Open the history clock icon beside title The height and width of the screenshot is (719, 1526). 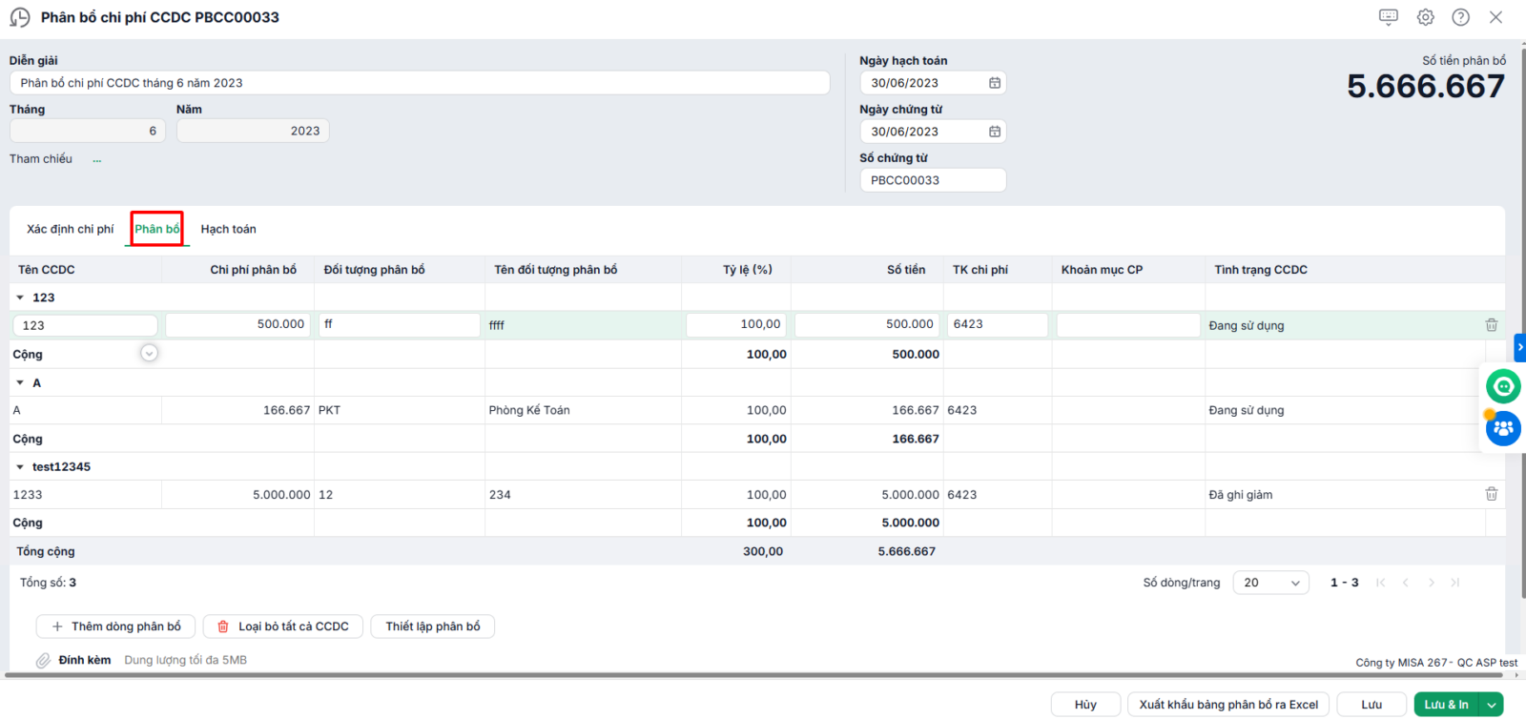pos(20,17)
